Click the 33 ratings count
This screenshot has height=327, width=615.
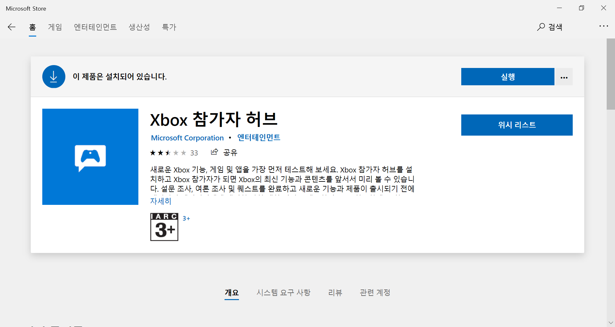tap(194, 153)
